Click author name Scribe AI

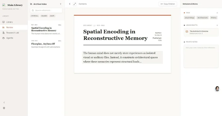(158, 35)
